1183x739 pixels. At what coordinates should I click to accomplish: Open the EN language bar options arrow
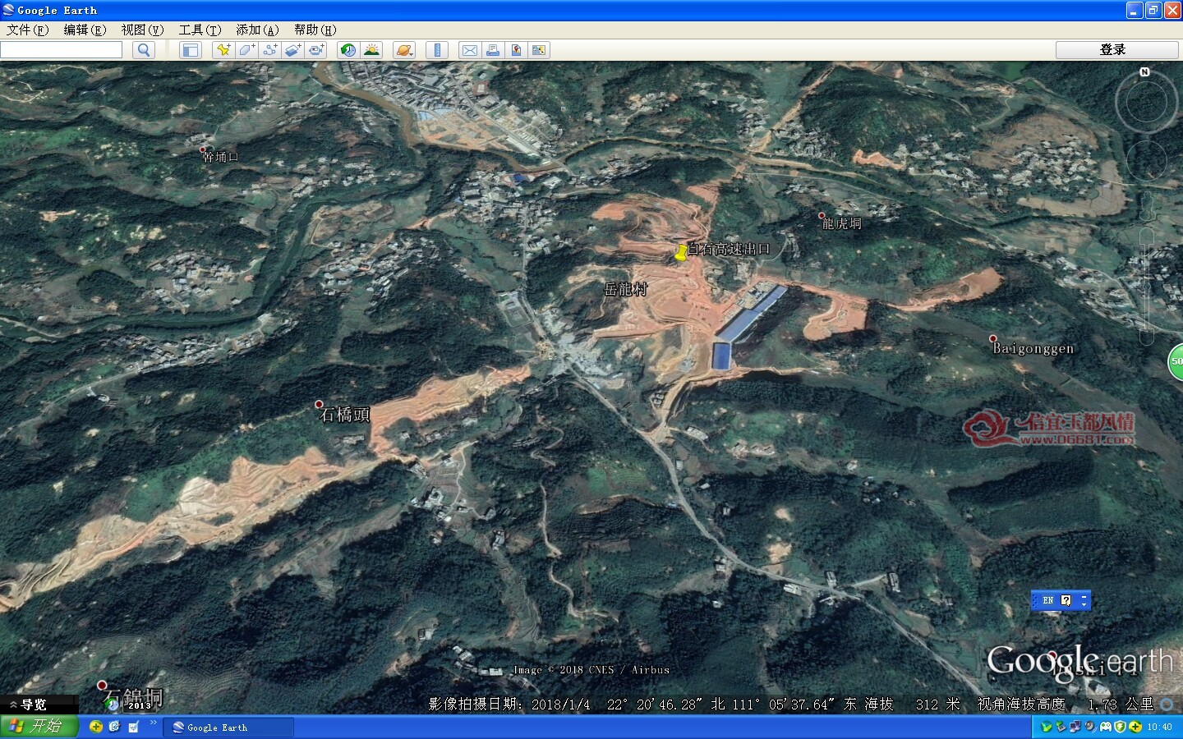1084,600
